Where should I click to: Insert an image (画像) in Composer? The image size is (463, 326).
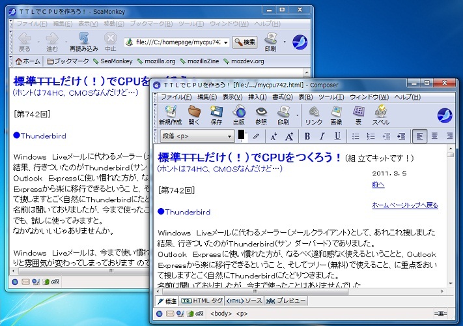336,115
